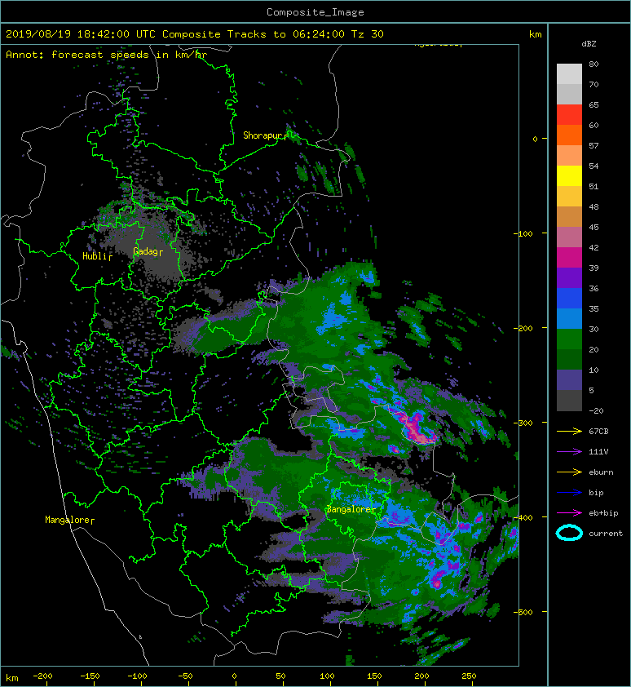Click the Composite_Image title text
This screenshot has width=631, height=687.
pos(315,12)
